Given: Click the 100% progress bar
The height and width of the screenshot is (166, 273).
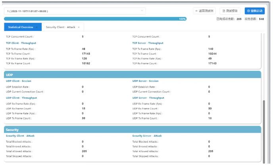Looking at the screenshot, I should point(95,19).
